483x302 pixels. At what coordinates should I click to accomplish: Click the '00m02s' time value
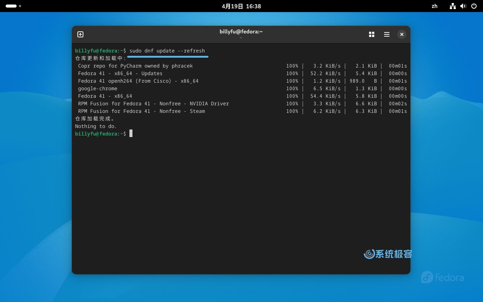tap(398, 103)
